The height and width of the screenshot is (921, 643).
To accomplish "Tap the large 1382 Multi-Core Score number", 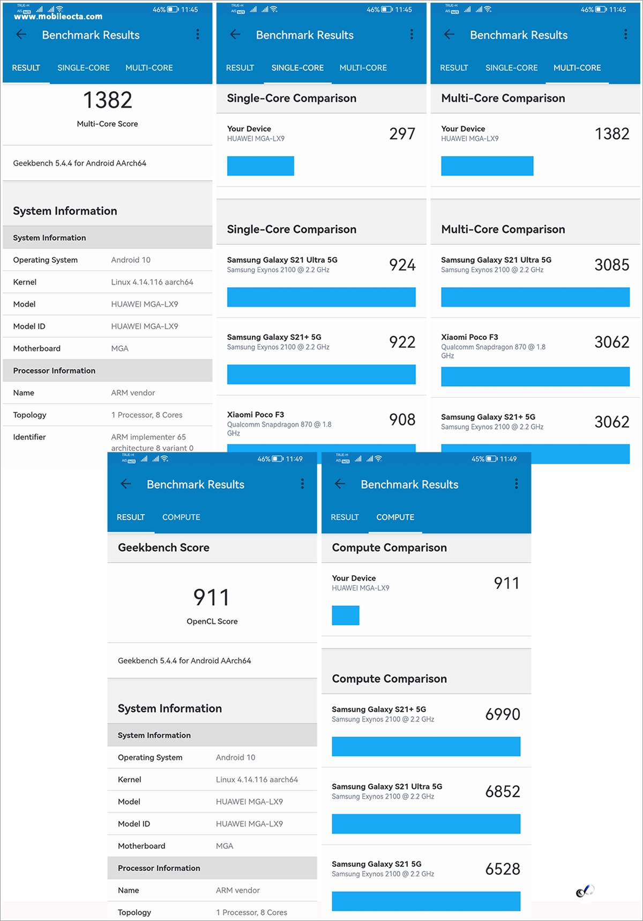I will click(x=108, y=100).
